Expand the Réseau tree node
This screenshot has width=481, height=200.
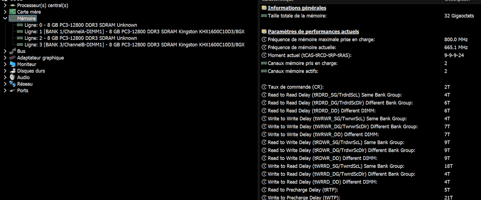click(5, 84)
